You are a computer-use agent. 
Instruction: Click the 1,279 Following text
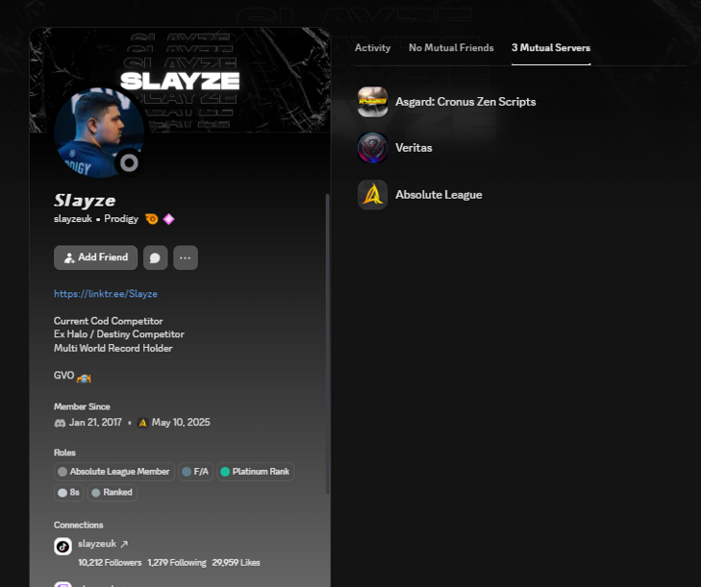click(177, 562)
